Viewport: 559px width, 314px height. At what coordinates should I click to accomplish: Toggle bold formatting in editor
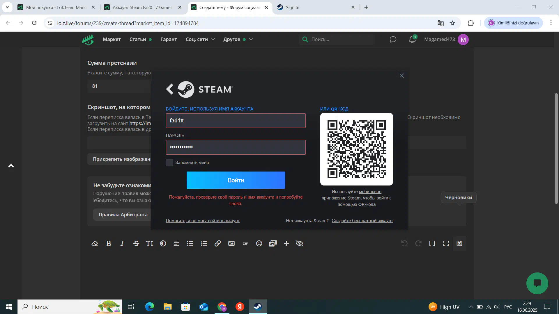109,244
